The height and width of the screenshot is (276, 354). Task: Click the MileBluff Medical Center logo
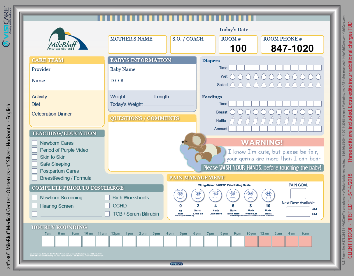click(68, 39)
